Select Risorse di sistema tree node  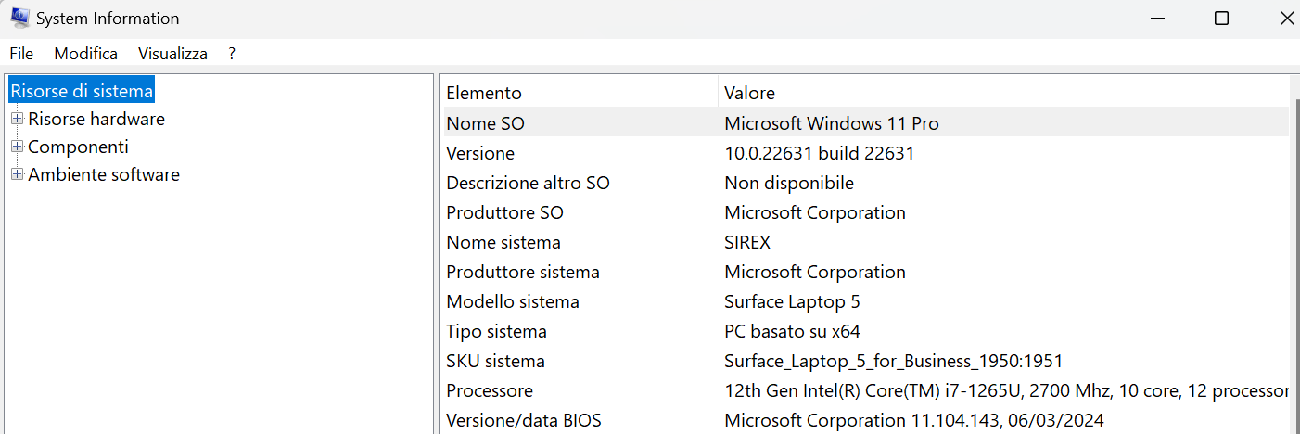click(82, 91)
